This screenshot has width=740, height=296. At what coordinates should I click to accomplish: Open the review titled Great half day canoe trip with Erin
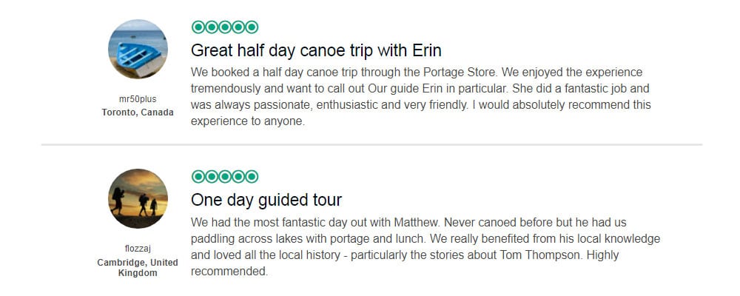tap(316, 50)
